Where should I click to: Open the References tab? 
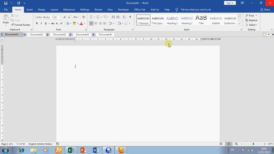tap(69, 9)
